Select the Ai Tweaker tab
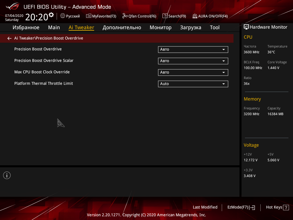The height and width of the screenshot is (220, 293). click(x=81, y=27)
